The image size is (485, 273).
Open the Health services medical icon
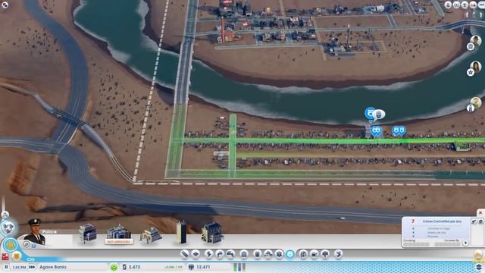(279, 254)
